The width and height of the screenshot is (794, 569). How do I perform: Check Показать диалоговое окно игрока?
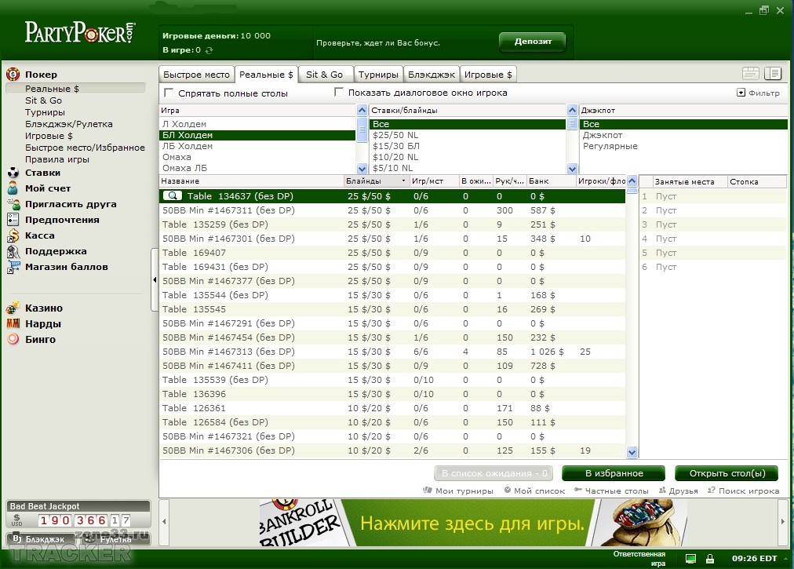point(339,93)
